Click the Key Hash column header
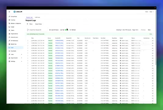The image size is (163, 110). click(x=103, y=38)
